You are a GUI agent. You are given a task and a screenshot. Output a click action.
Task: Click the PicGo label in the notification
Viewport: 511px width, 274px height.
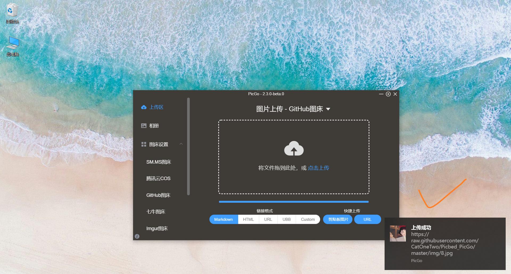[417, 261]
